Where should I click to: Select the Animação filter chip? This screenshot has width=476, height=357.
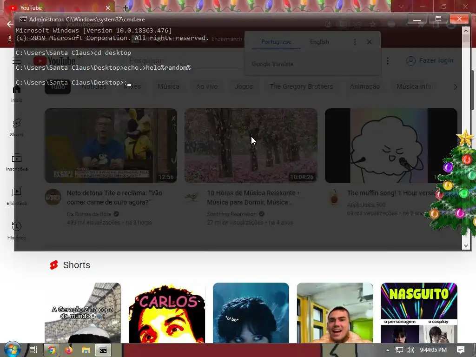click(365, 87)
